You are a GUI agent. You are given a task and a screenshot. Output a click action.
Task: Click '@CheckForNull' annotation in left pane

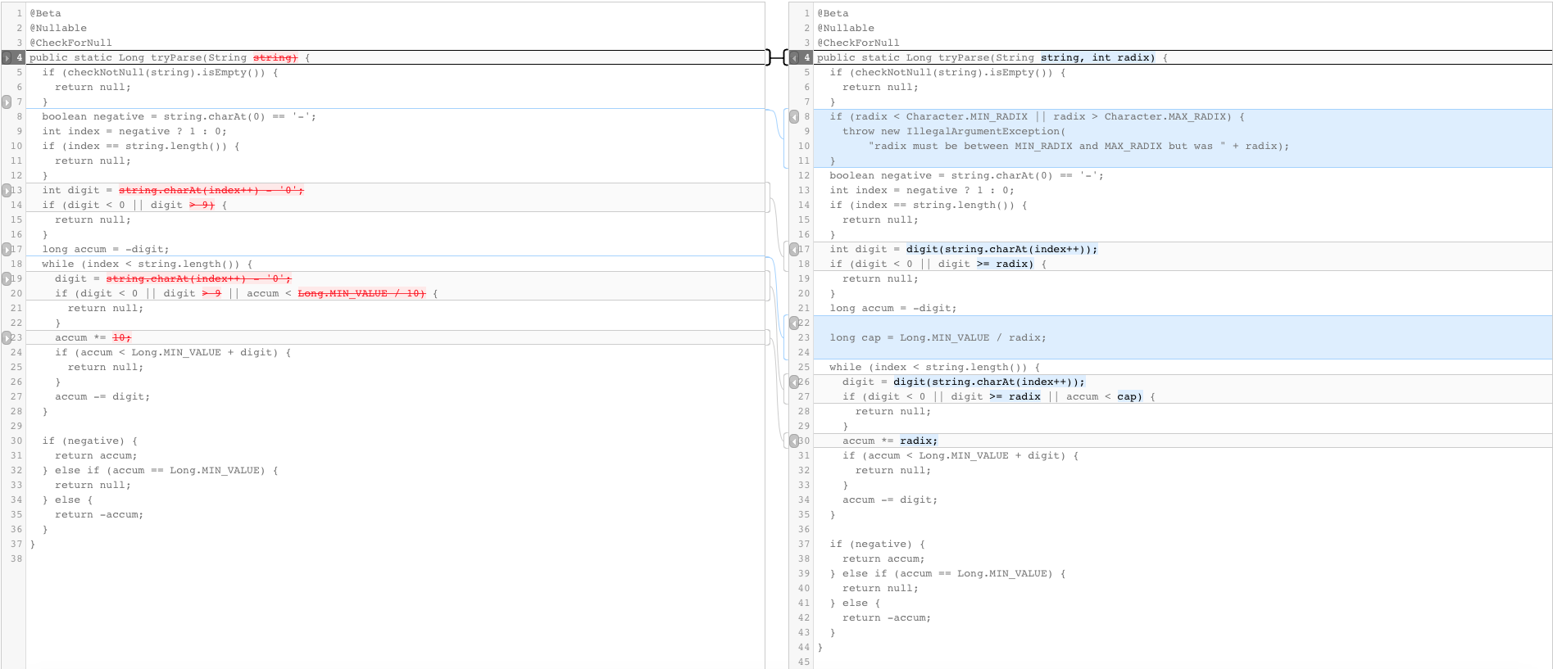71,43
